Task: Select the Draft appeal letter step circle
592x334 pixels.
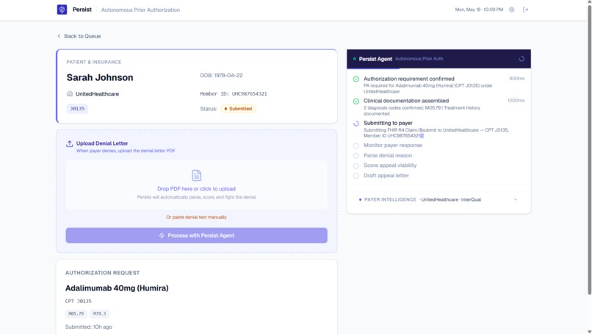Action: (356, 176)
